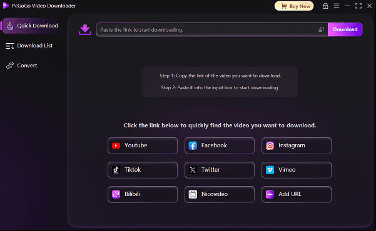376x231 pixels.
Task: Click the Bilibili pink link icon
Action: click(x=116, y=194)
